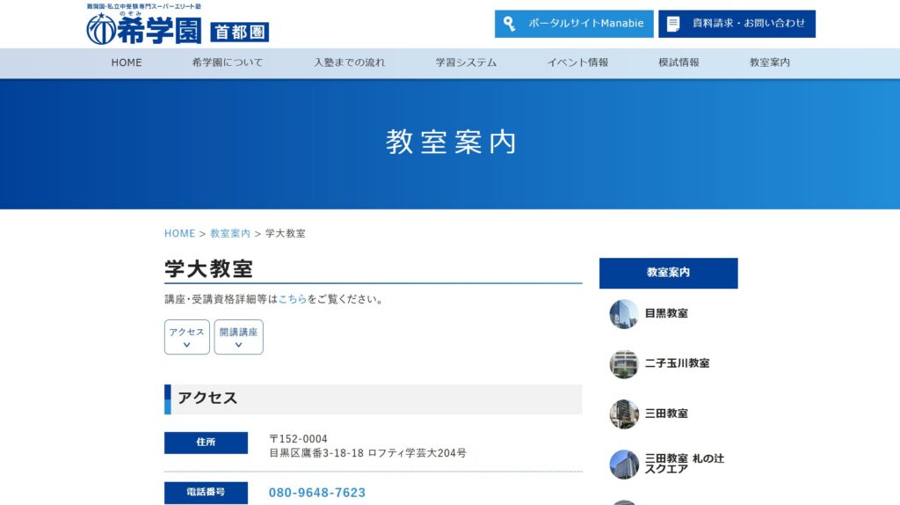Viewport: 900px width, 505px height.
Task: Open ポータルサイトManabie portal button
Action: point(574,24)
